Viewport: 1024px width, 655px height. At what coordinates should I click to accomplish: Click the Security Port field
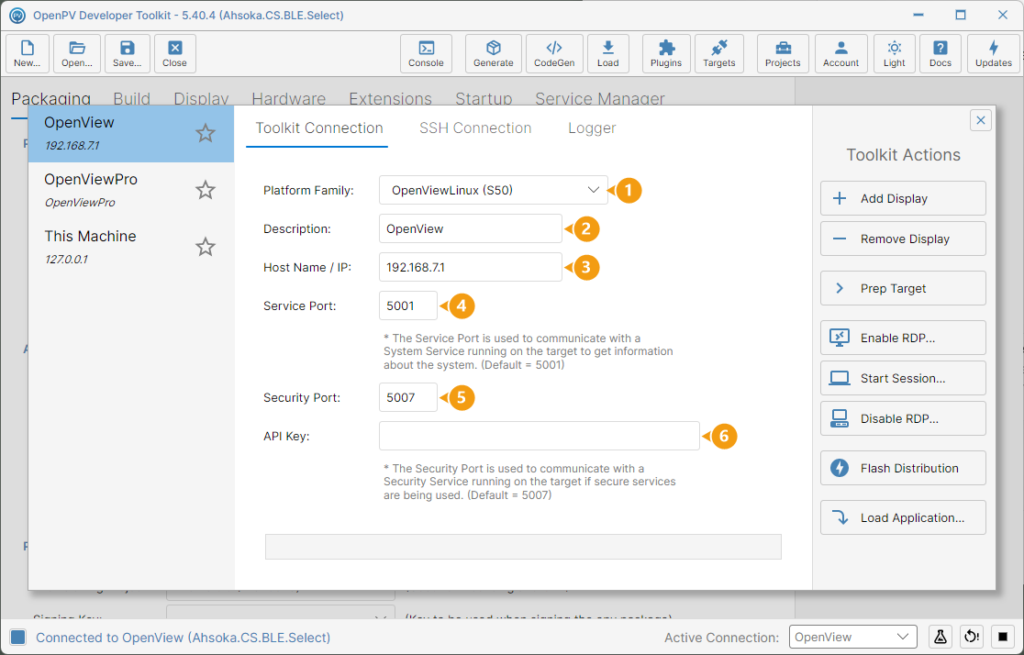(408, 397)
